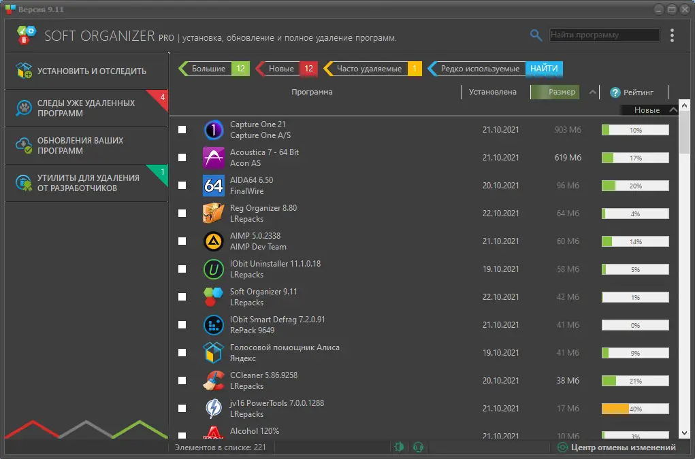Image resolution: width=695 pixels, height=459 pixels.
Task: Check the Голосовой помощник Алиса checkbox
Action: point(182,353)
